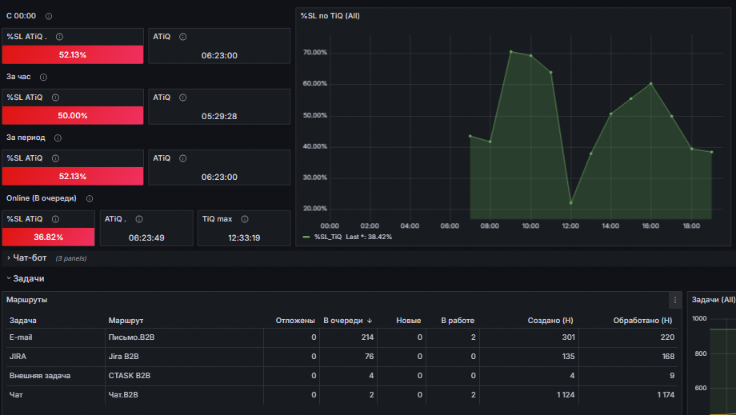Screen dimensions: 736x415
Task: Click the %SL по TiQ (All) panel title
Action: (x=330, y=16)
